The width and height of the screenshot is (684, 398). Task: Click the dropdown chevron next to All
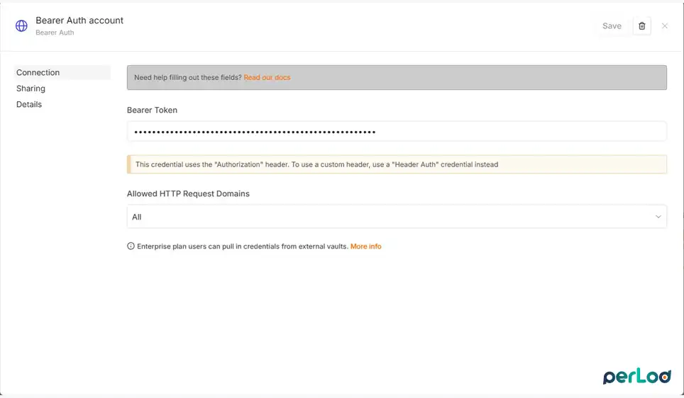658,217
